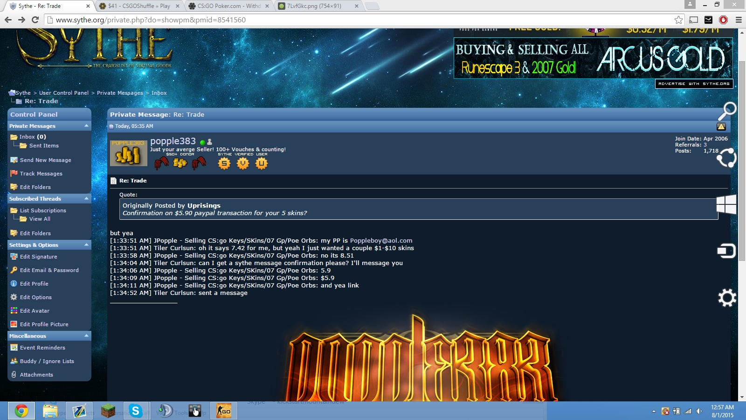Click Advertise with Sythe.org button
Image resolution: width=746 pixels, height=420 pixels.
click(694, 84)
